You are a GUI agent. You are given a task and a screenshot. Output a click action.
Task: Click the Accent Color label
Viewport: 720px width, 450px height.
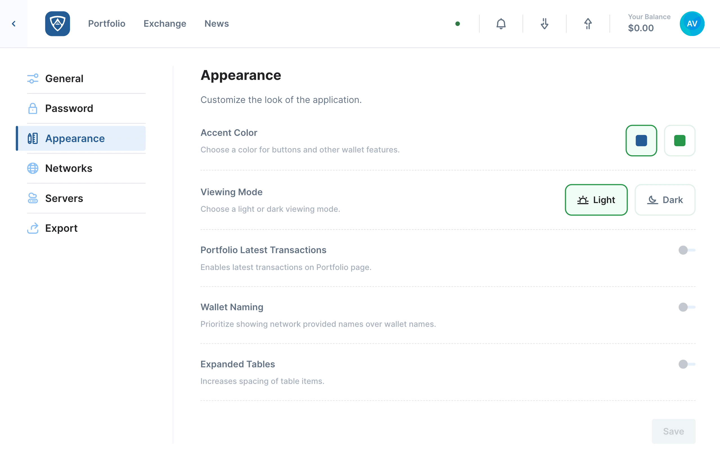pyautogui.click(x=229, y=133)
